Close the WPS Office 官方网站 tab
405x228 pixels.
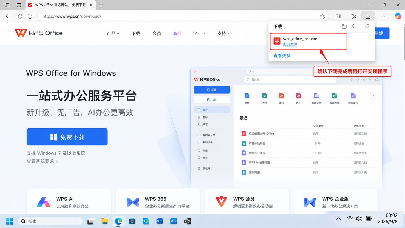point(91,5)
